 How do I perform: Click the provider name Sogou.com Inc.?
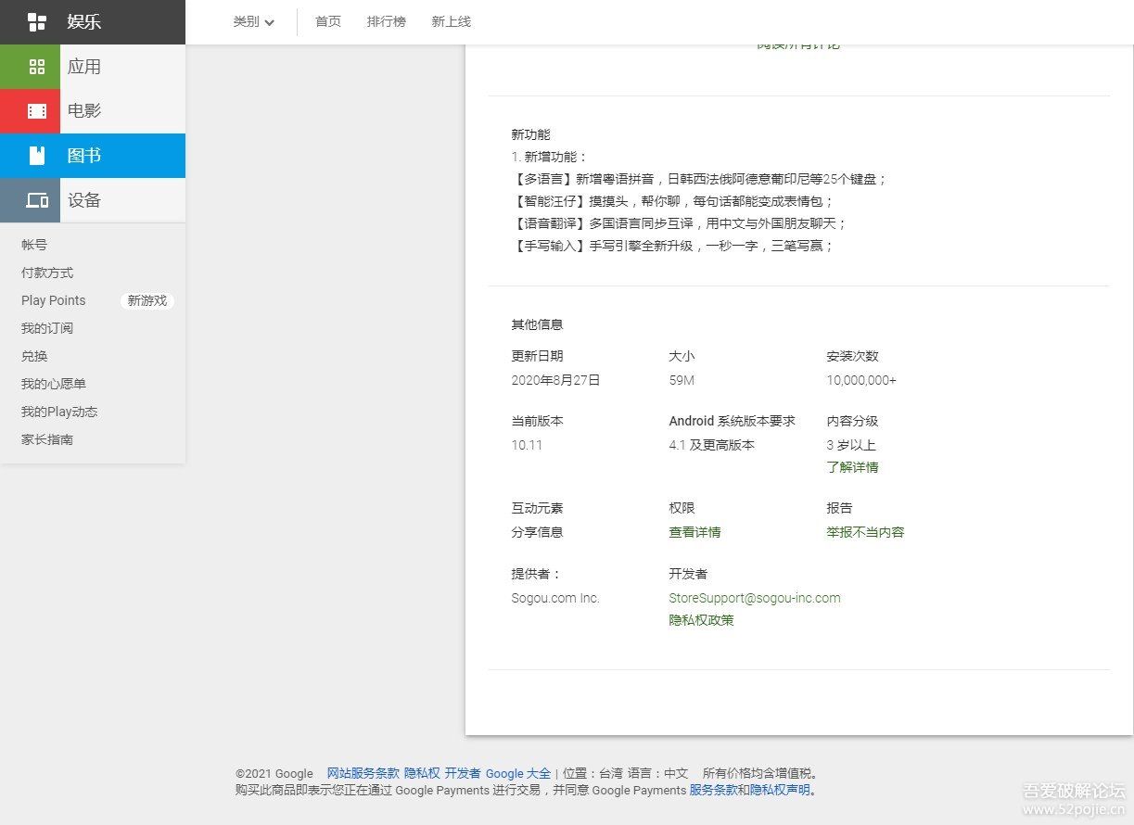(555, 598)
